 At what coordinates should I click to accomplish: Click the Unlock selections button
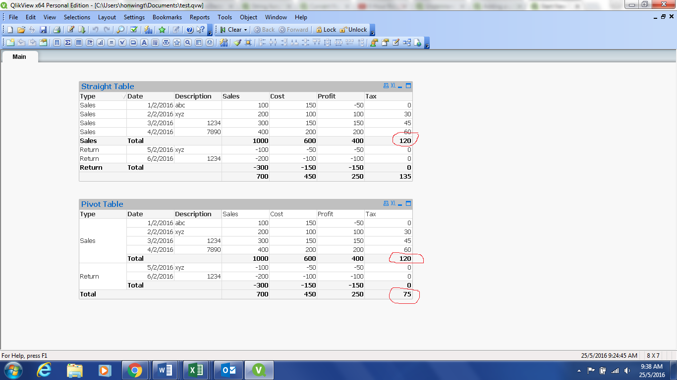click(x=353, y=30)
